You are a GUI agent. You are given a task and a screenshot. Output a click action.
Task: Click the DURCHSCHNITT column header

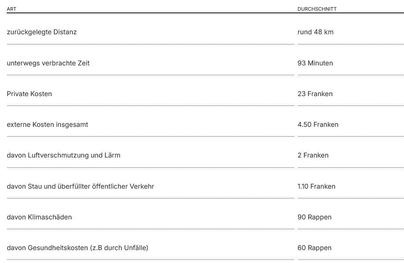(x=317, y=9)
